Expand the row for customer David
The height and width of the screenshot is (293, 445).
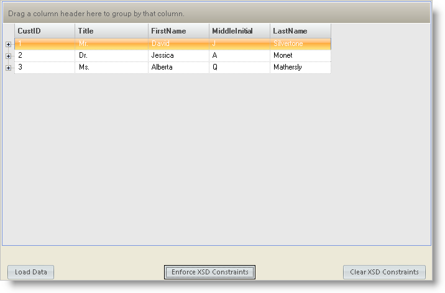pyautogui.click(x=9, y=44)
